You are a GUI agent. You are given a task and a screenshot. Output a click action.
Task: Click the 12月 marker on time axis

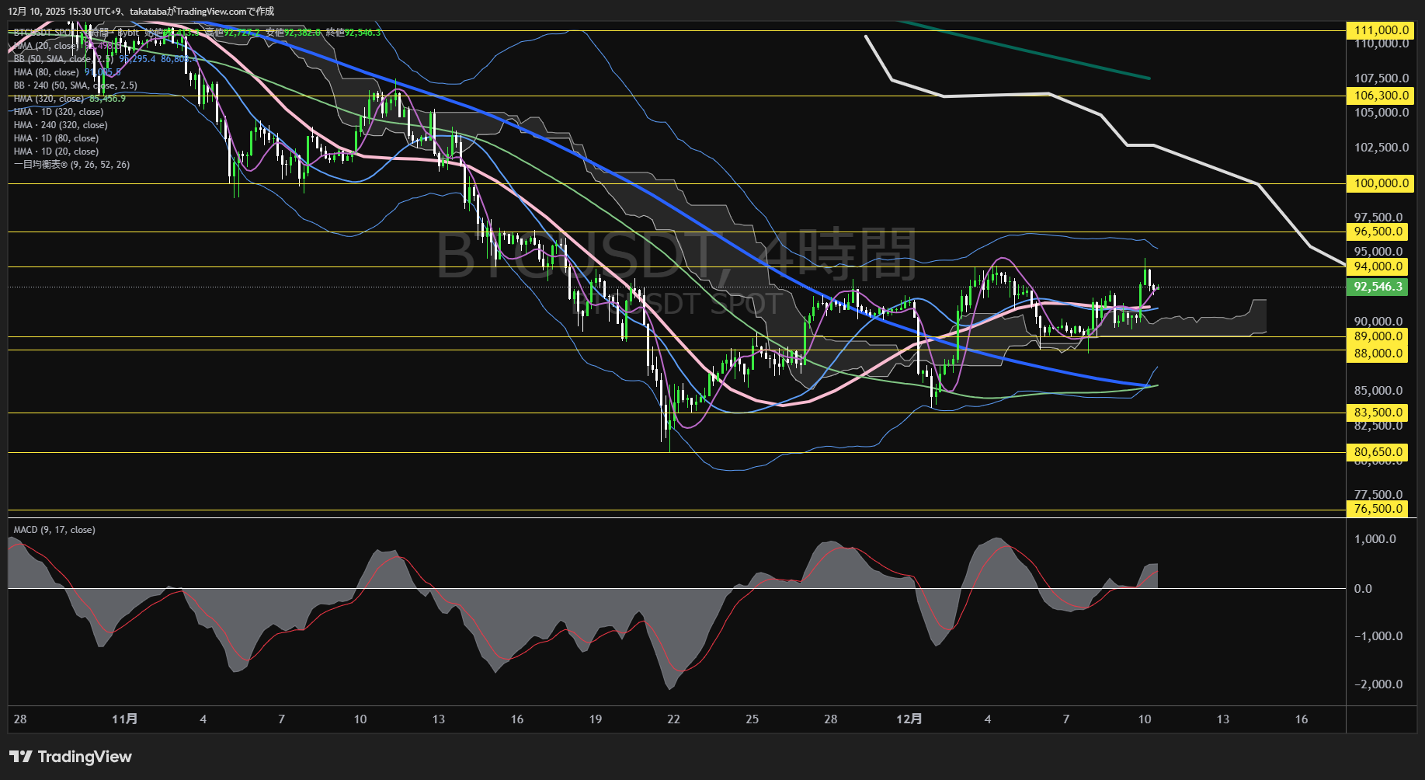coord(909,719)
